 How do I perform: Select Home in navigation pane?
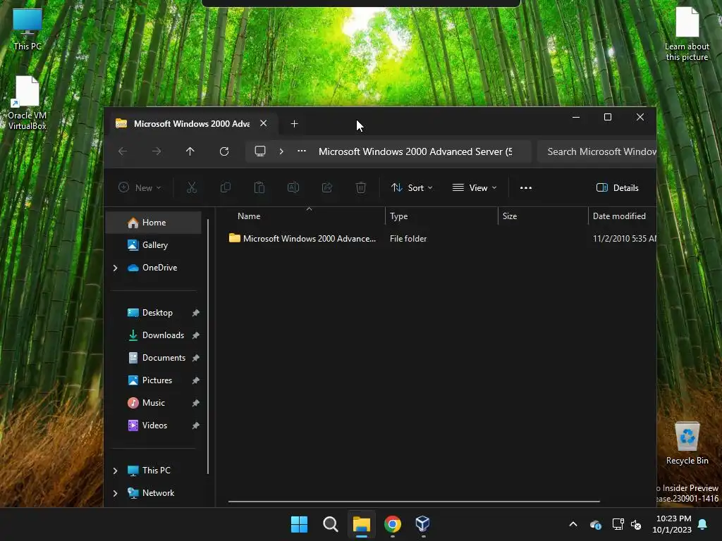[x=154, y=223]
